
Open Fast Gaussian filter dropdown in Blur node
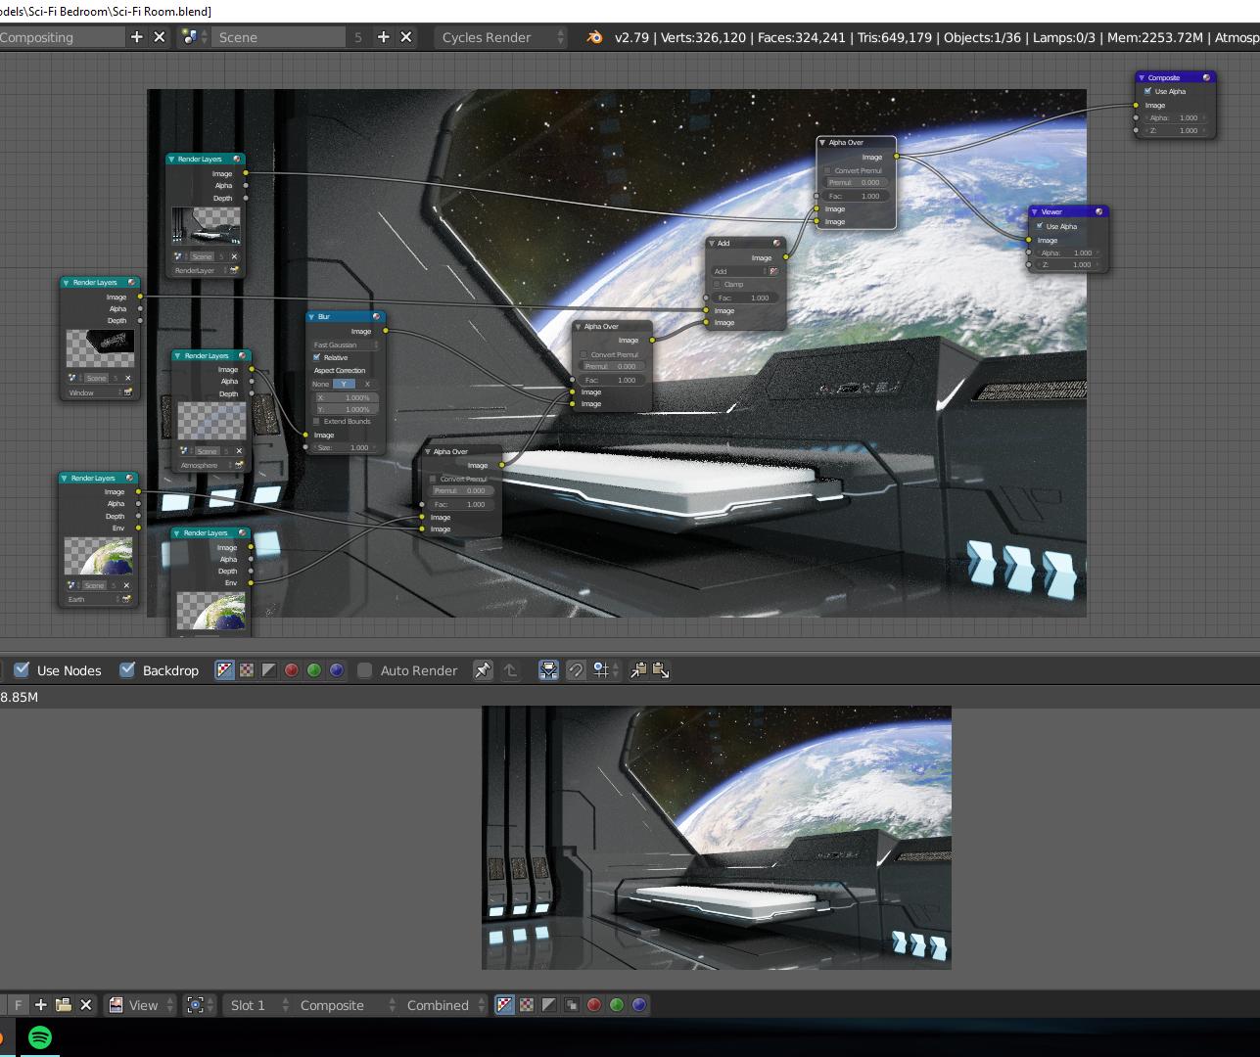click(346, 345)
